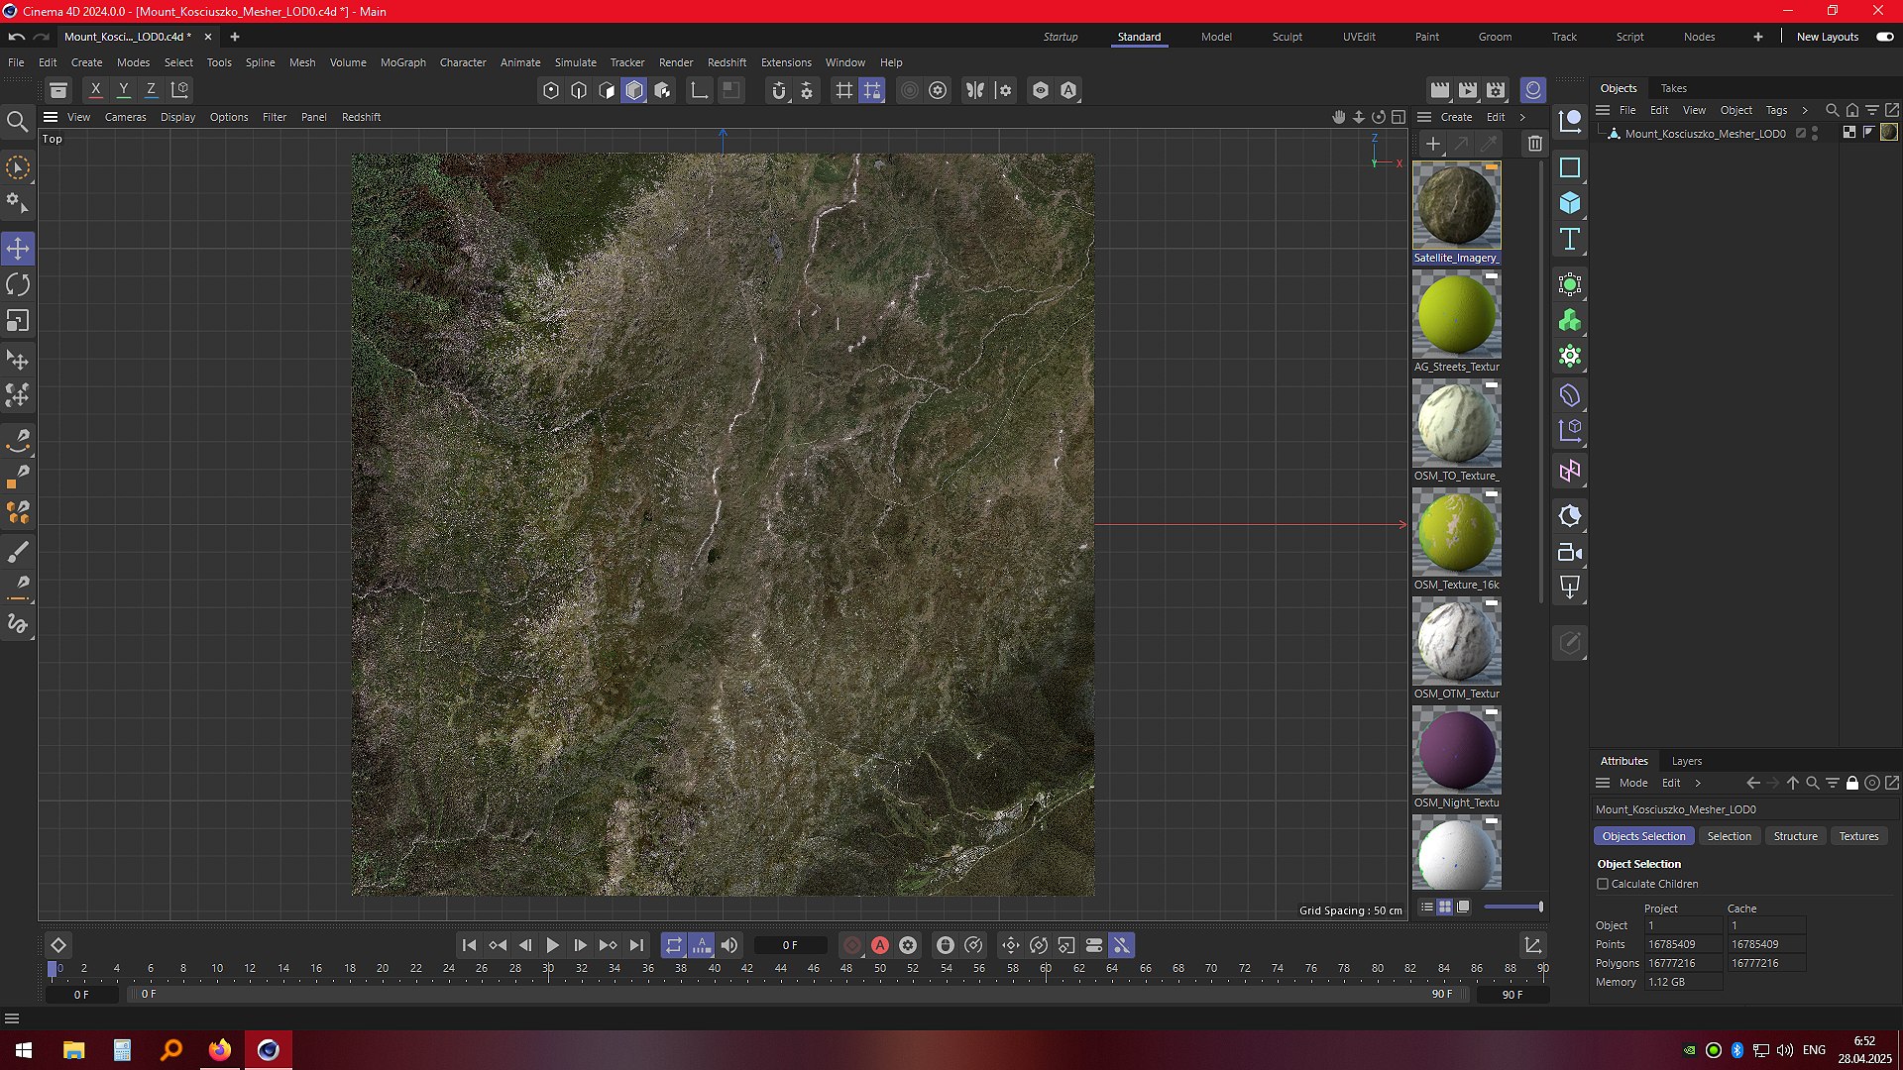Screen dimensions: 1903x1070
Task: Select the Scale tool
Action: coord(18,321)
